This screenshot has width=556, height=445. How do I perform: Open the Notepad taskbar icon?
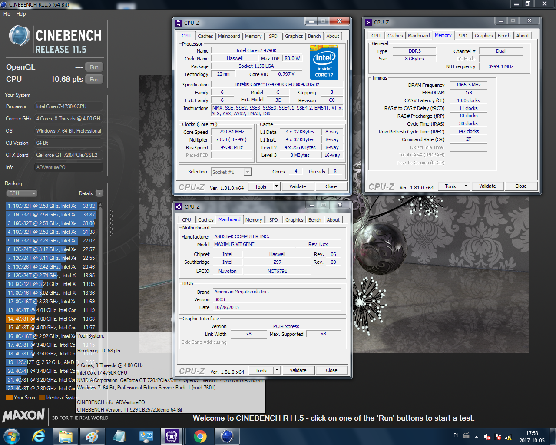click(x=119, y=436)
